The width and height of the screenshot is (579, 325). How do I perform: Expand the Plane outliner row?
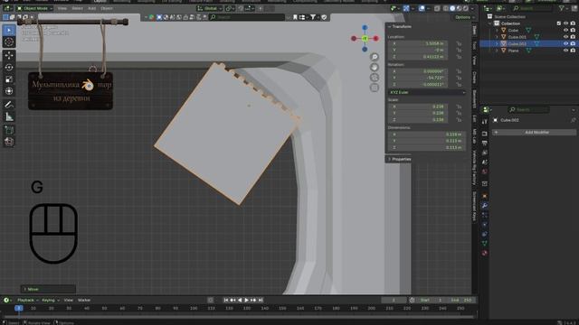pyautogui.click(x=497, y=51)
